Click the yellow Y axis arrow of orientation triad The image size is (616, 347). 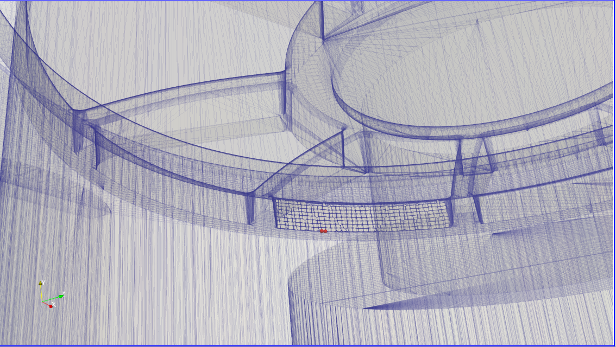coord(40,283)
